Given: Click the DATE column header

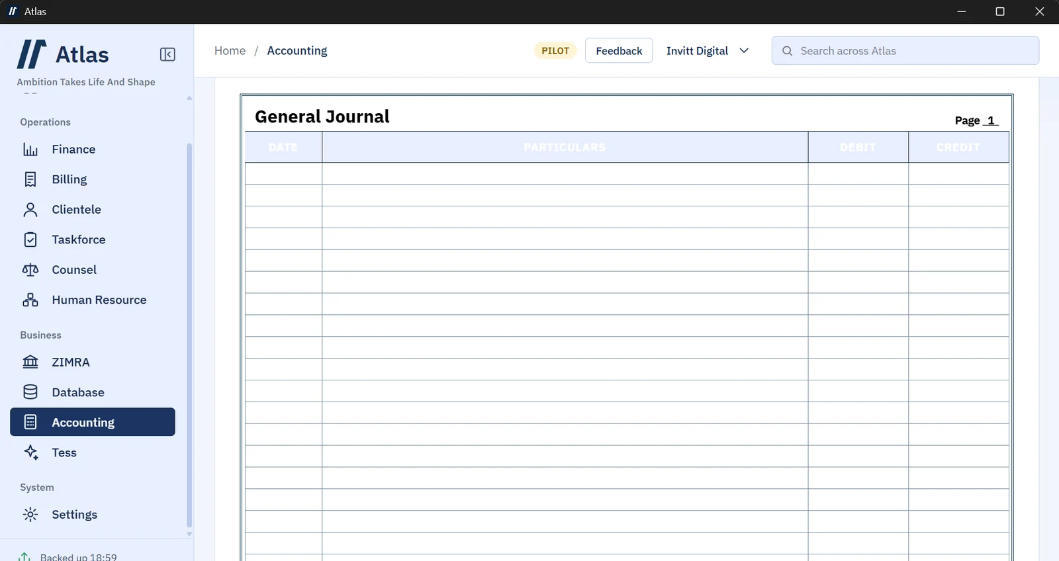Looking at the screenshot, I should pyautogui.click(x=283, y=147).
